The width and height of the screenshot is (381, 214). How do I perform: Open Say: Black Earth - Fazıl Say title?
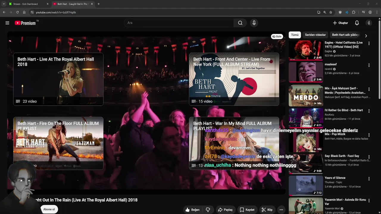[x=342, y=156]
